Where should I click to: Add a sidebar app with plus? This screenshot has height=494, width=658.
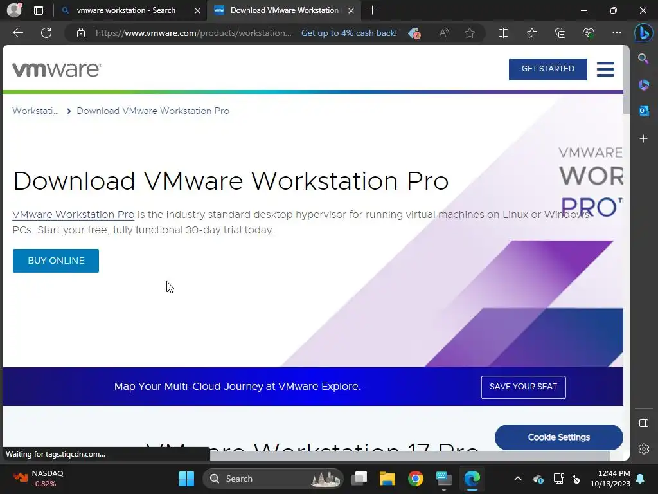click(643, 139)
